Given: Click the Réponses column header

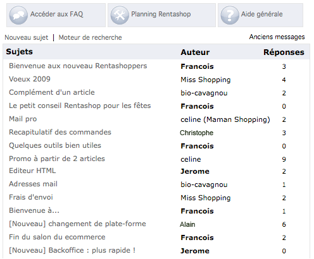Looking at the screenshot, I should (x=284, y=52).
